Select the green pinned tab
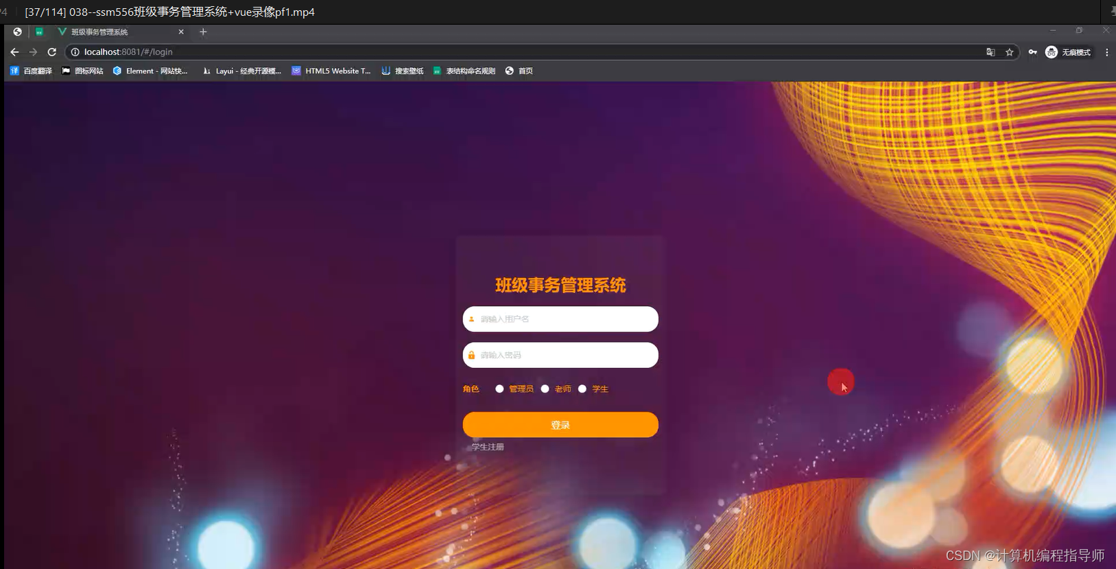 pyautogui.click(x=40, y=32)
